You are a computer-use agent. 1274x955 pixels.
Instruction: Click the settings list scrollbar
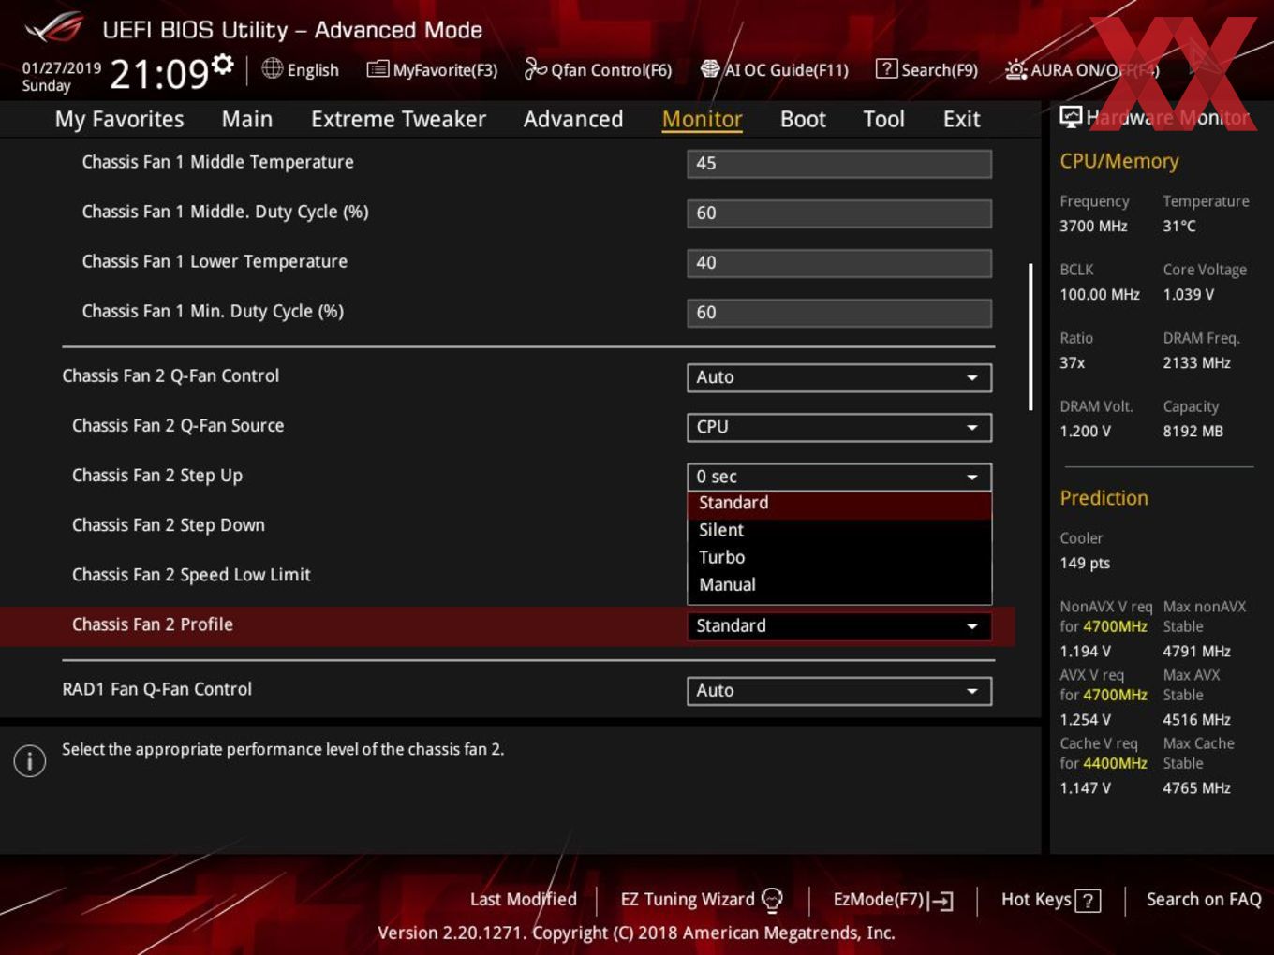click(x=1030, y=337)
